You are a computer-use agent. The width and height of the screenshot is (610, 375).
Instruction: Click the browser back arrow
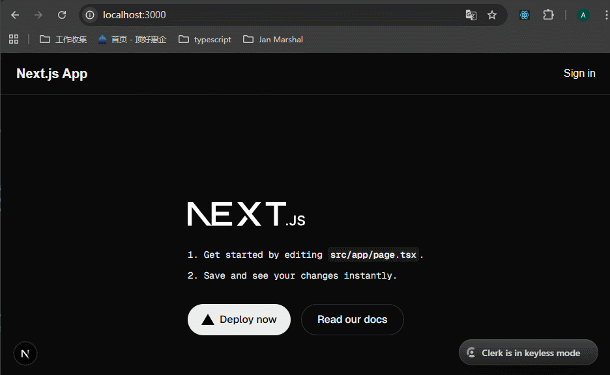[x=15, y=15]
